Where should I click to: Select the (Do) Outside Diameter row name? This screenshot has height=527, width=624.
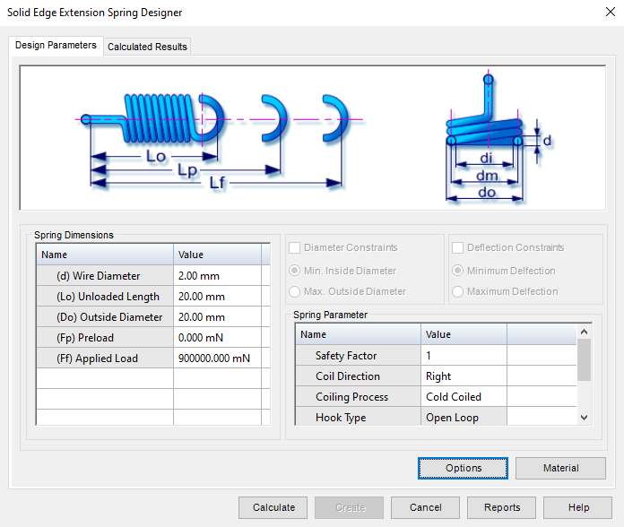pyautogui.click(x=105, y=316)
